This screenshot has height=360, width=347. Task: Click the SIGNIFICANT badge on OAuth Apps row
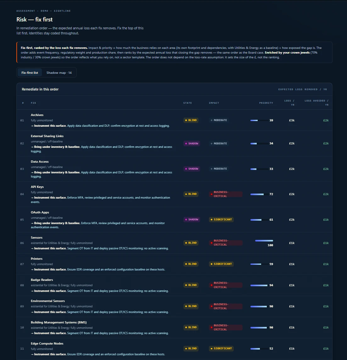click(x=221, y=219)
